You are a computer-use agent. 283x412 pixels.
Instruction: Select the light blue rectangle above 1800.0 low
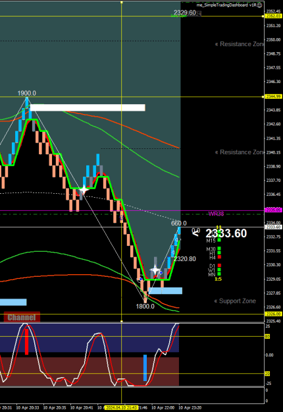tap(165, 291)
